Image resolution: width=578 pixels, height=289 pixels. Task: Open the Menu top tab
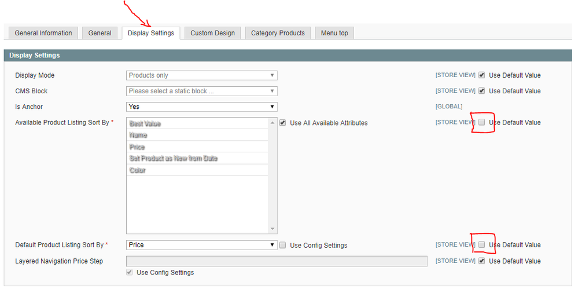pos(334,33)
